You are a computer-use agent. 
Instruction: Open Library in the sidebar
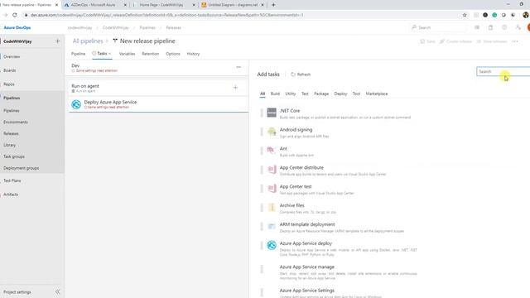(x=9, y=145)
